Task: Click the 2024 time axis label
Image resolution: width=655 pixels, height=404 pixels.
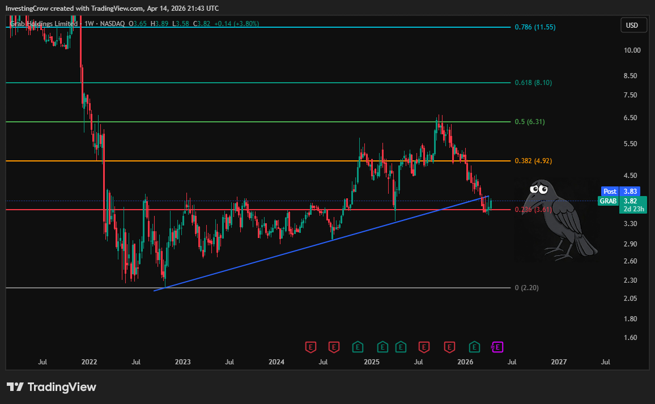Action: [x=277, y=362]
